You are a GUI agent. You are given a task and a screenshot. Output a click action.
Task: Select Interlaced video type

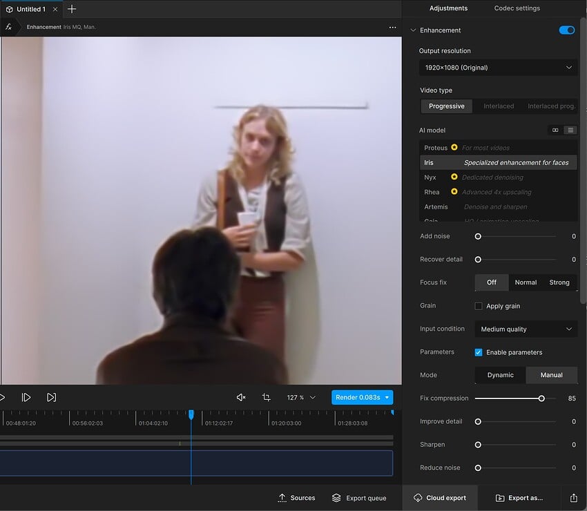coord(499,106)
